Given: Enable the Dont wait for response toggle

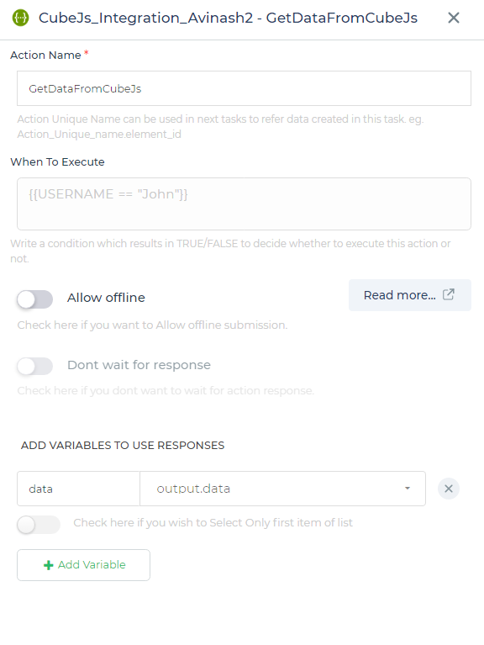Looking at the screenshot, I should [x=35, y=366].
